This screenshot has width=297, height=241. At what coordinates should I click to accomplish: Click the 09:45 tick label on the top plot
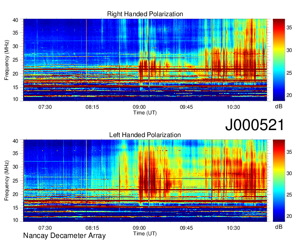(186, 107)
